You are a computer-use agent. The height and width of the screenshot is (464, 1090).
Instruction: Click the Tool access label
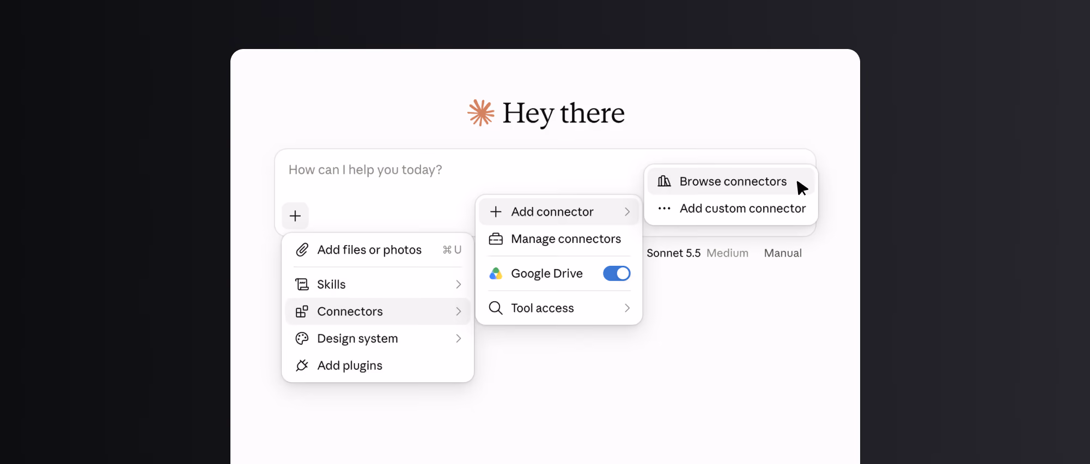tap(543, 308)
